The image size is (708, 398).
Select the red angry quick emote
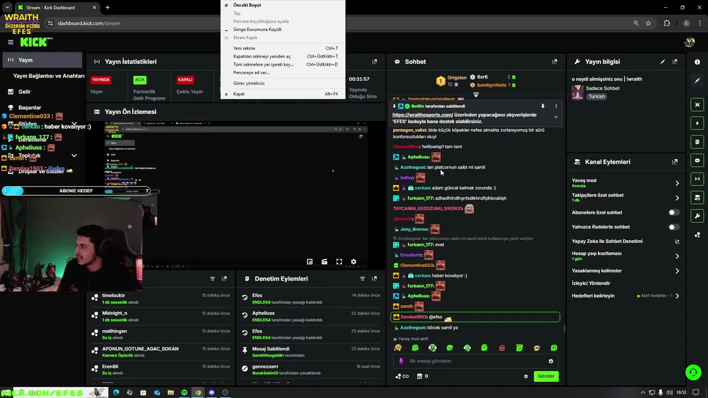[x=502, y=348]
